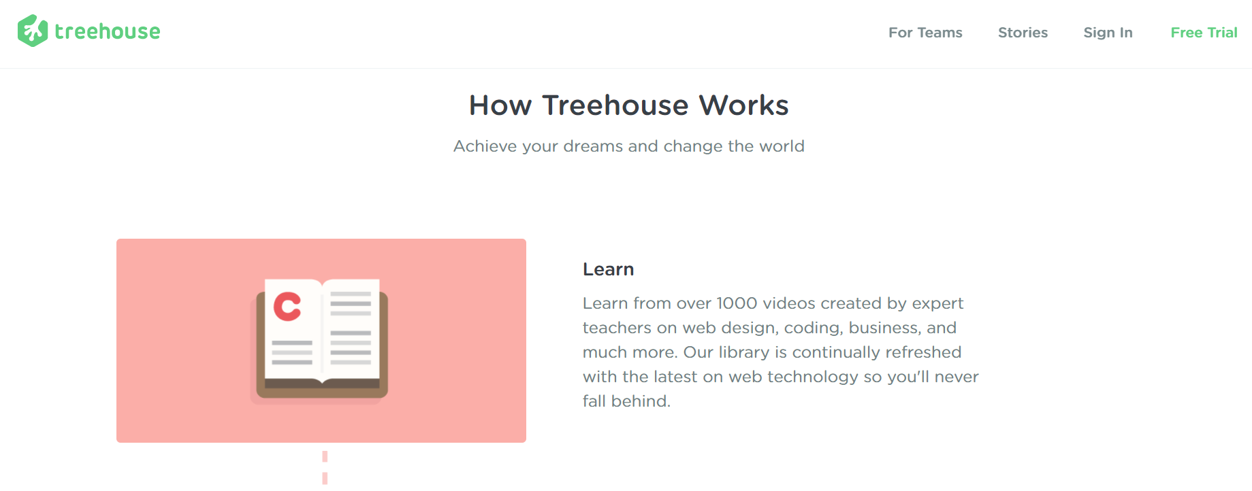Click the Achieve your dreams subtitle

point(628,146)
